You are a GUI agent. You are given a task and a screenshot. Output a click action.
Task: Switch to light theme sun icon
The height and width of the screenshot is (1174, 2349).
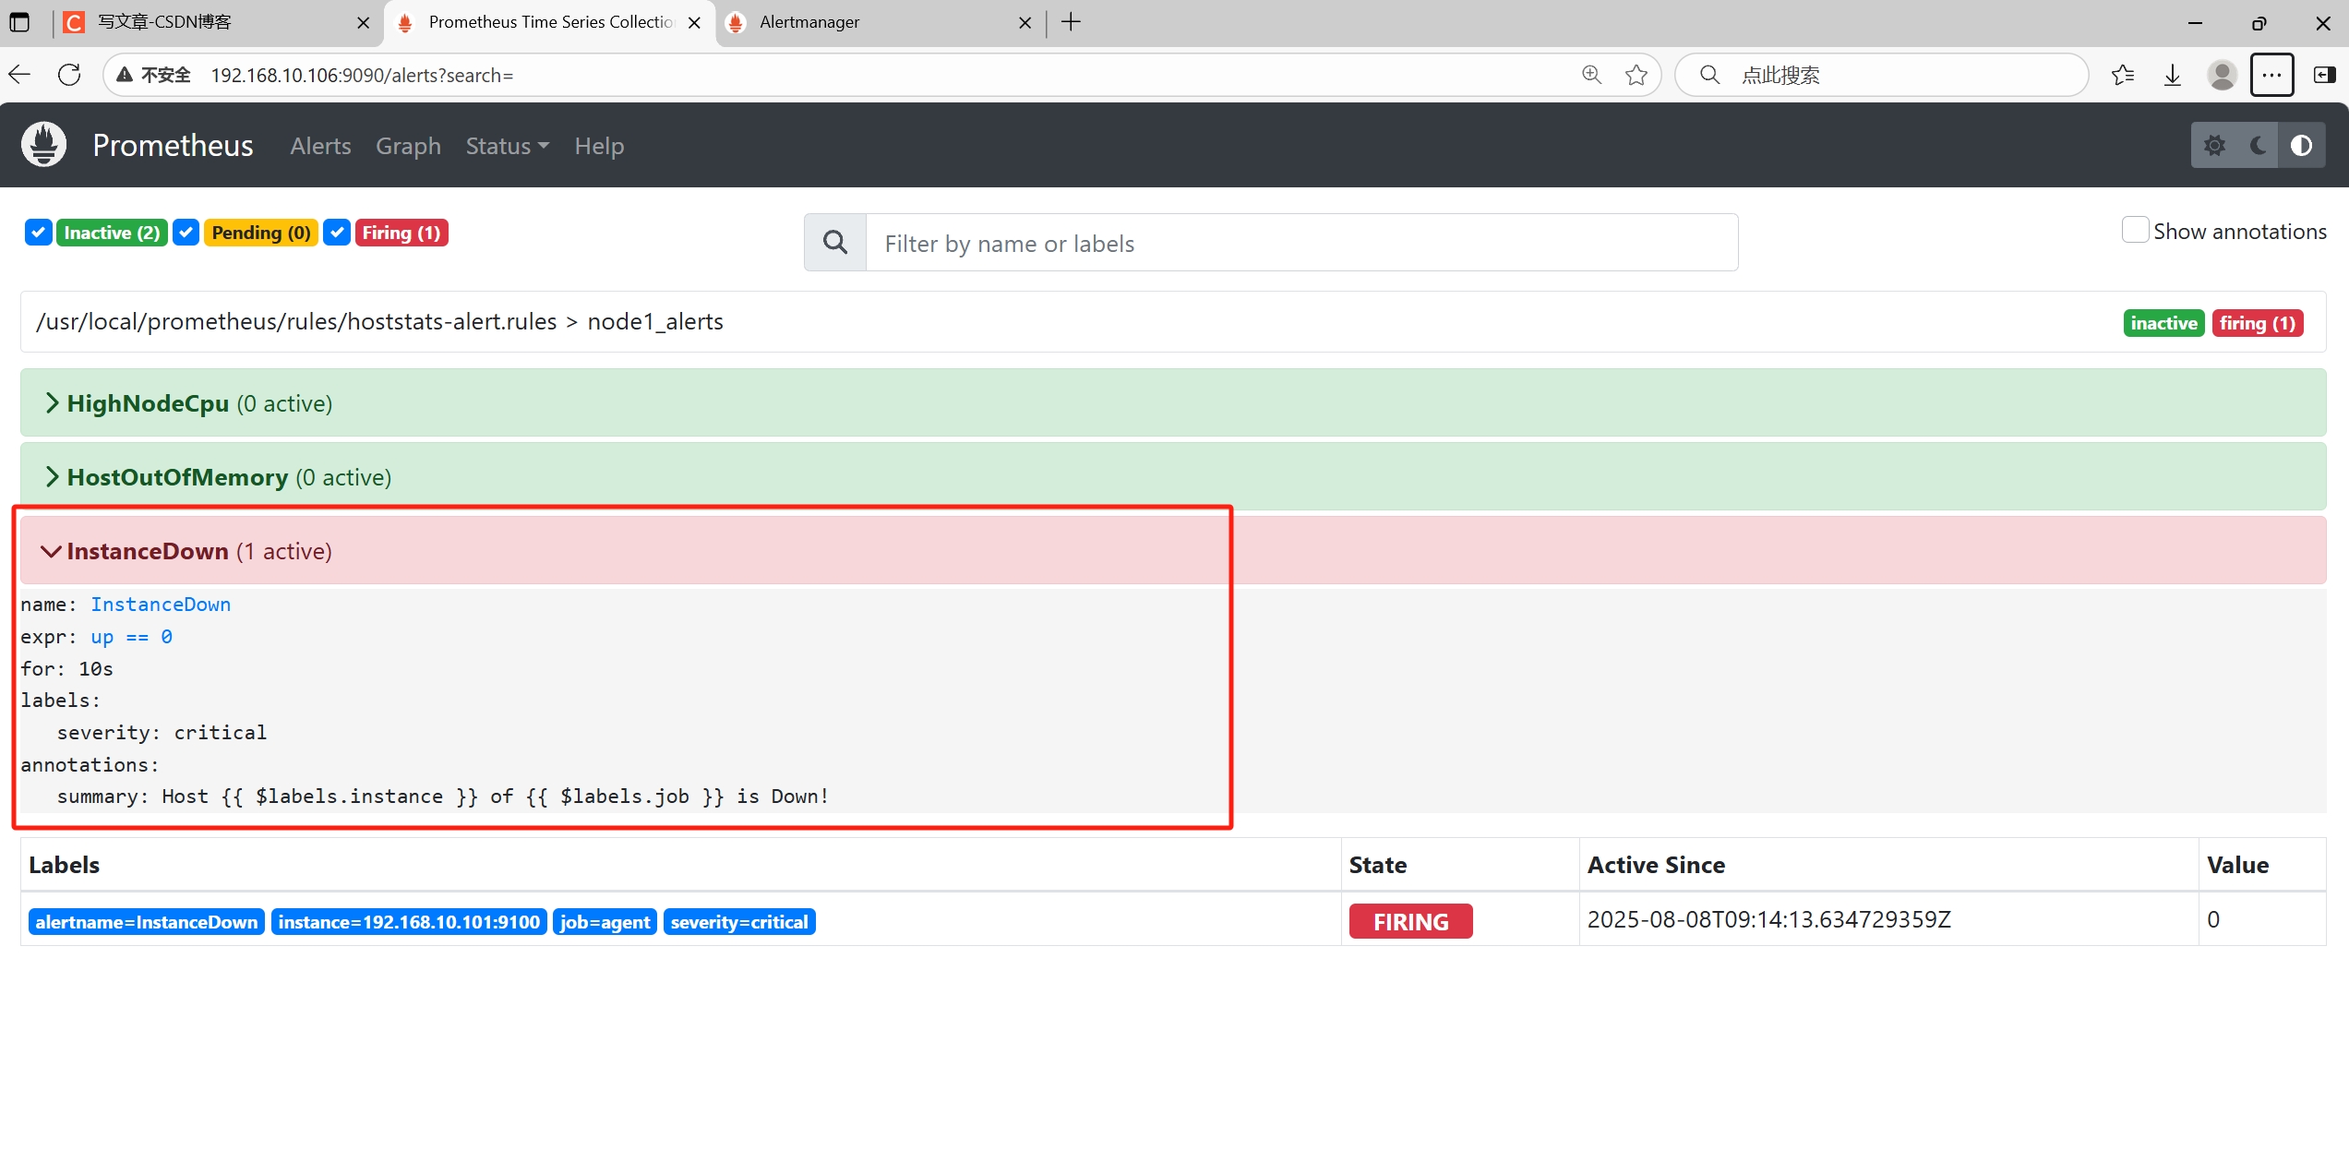pyautogui.click(x=2214, y=145)
